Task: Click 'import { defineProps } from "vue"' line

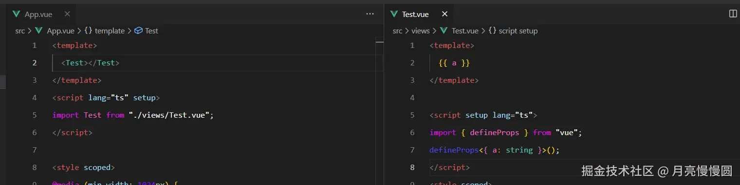Action: point(506,132)
